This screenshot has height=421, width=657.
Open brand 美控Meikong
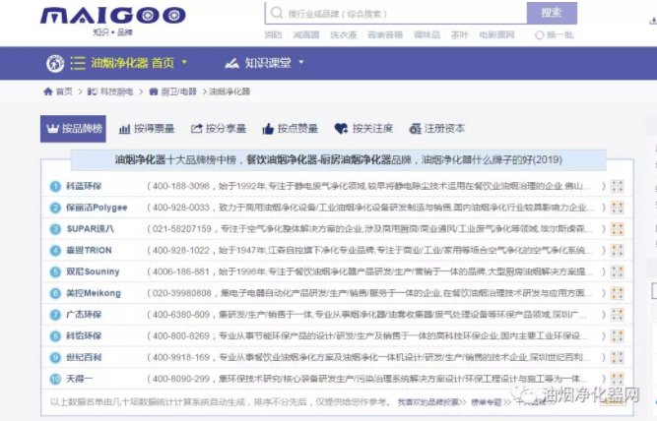94,293
